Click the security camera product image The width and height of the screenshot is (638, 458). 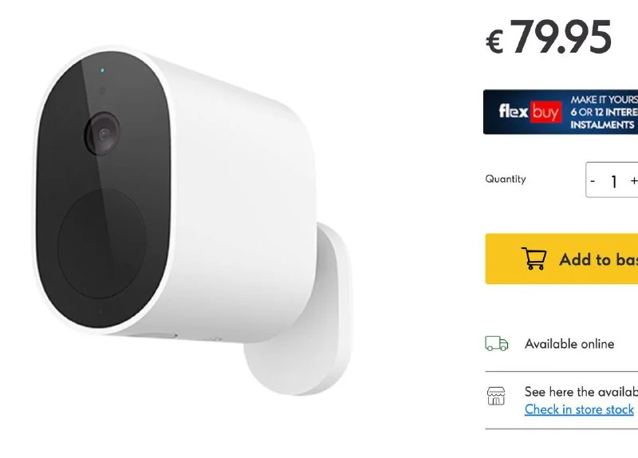click(x=193, y=220)
